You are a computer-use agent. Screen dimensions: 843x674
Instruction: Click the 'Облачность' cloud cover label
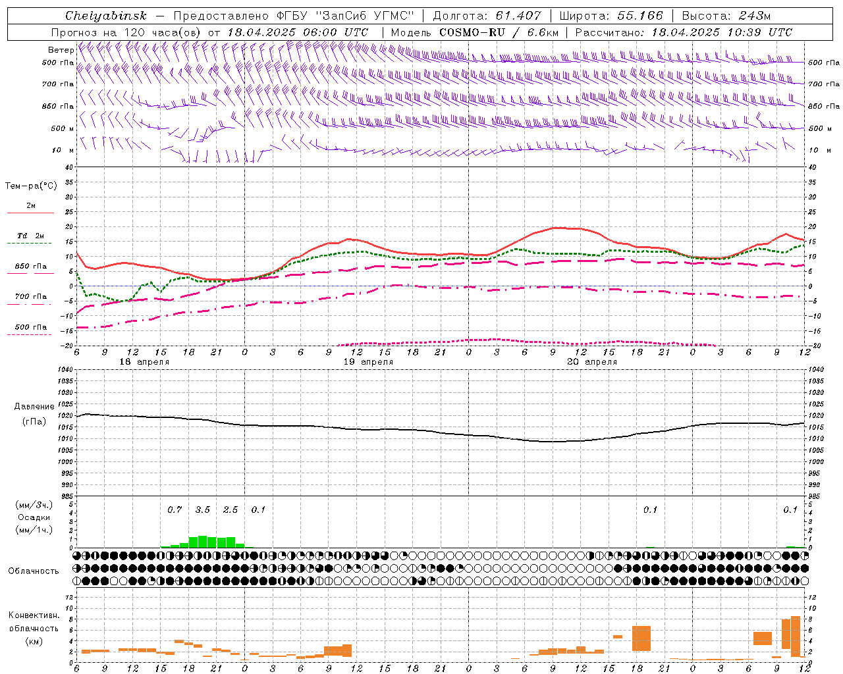tap(34, 571)
